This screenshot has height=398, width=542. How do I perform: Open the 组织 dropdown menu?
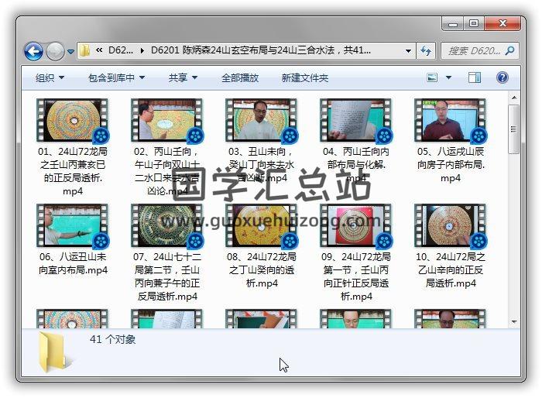(50, 77)
